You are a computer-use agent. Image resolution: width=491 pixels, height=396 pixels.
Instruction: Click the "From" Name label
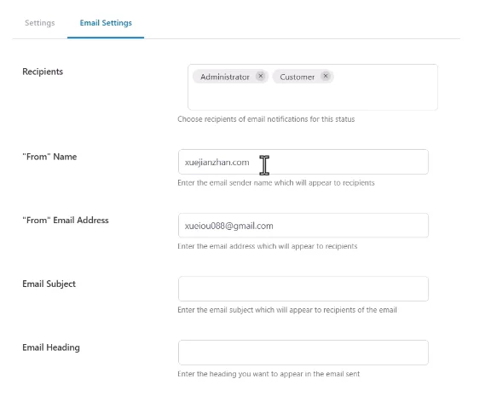tap(49, 157)
